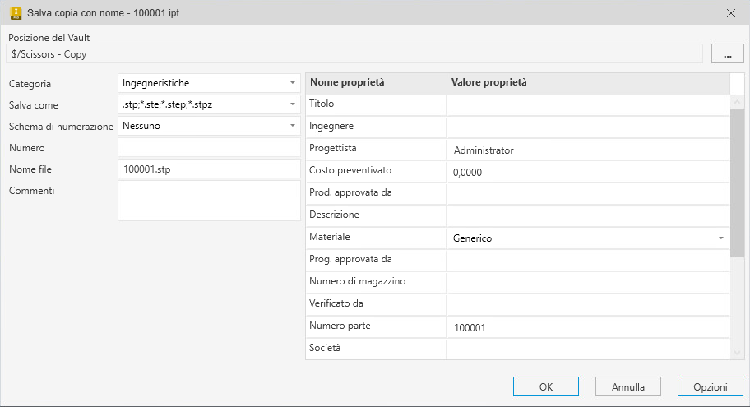Expand the Salva come file type dropdown
Viewport: 750px width, 407px height.
[293, 104]
